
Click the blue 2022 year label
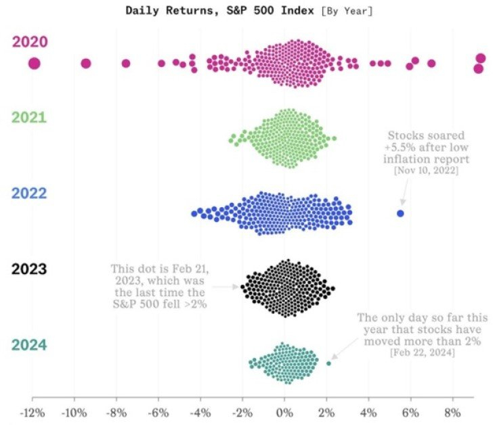click(29, 194)
